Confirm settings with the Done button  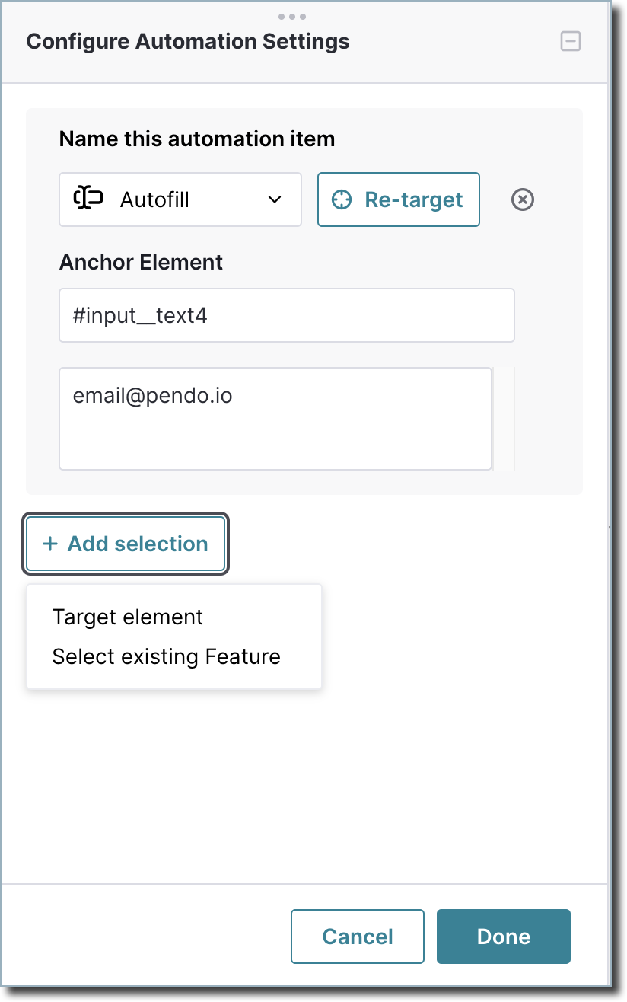(x=504, y=937)
